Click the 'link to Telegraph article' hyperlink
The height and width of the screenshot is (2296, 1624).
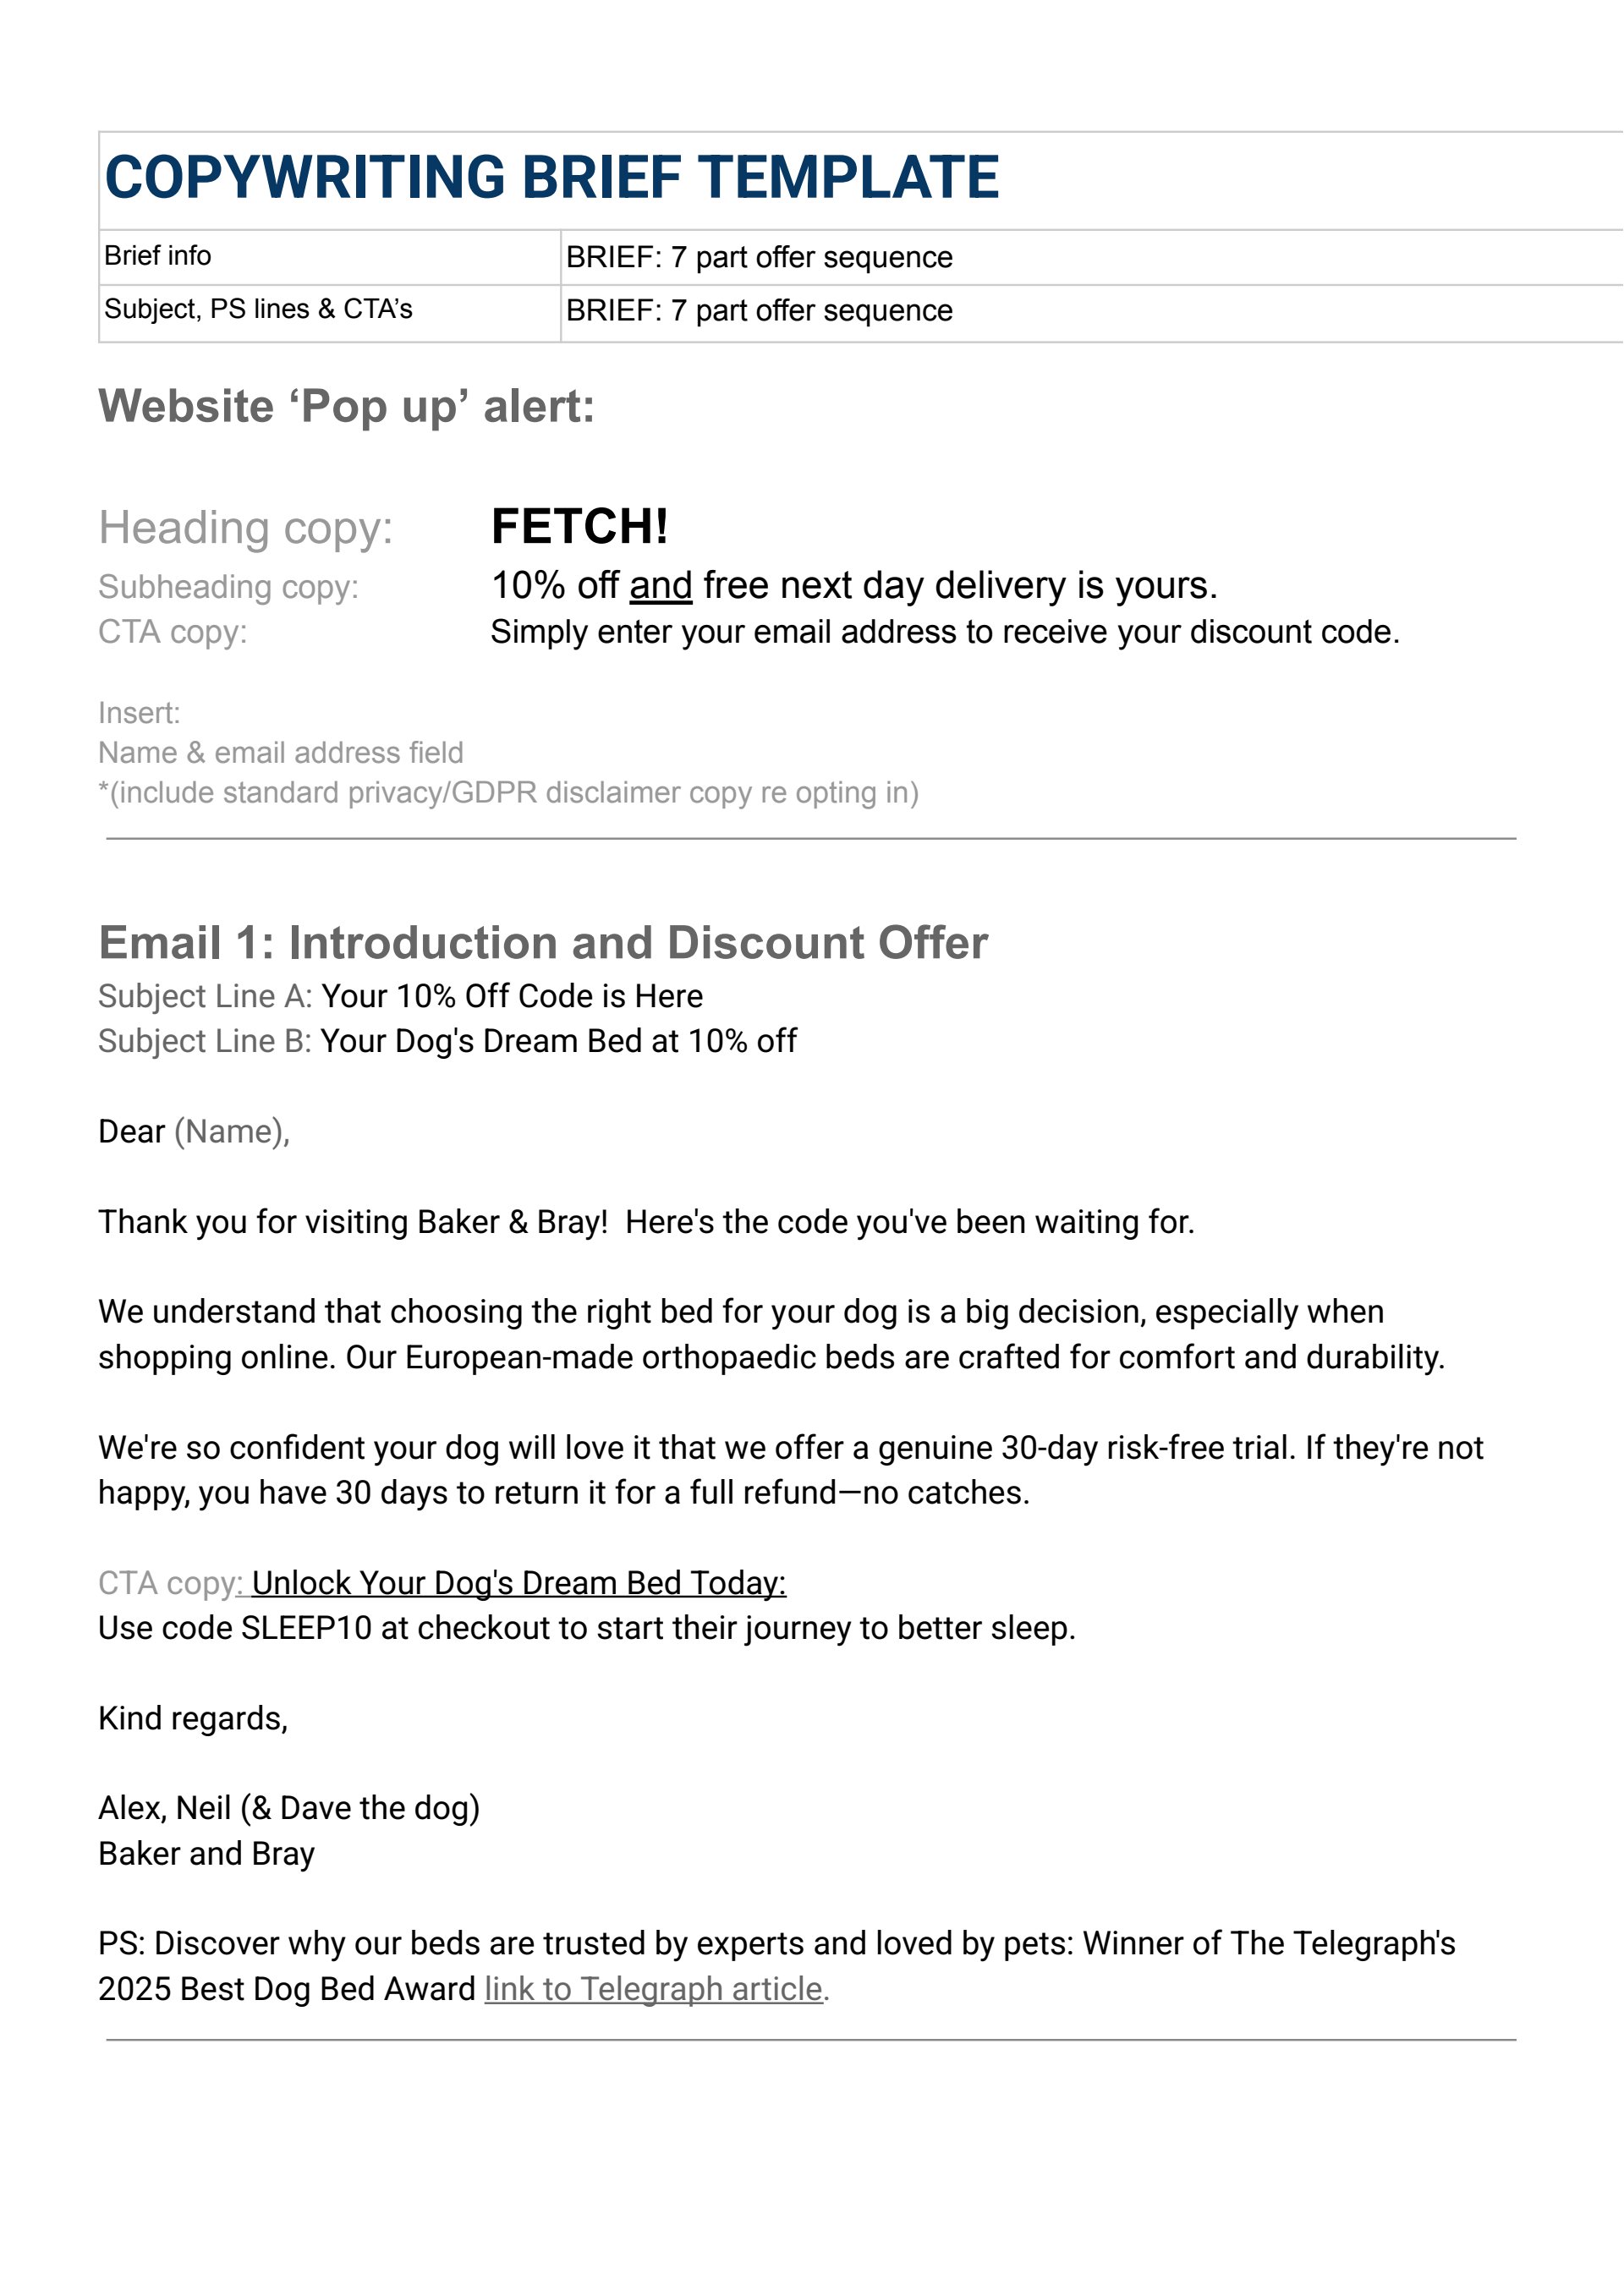pos(655,1989)
